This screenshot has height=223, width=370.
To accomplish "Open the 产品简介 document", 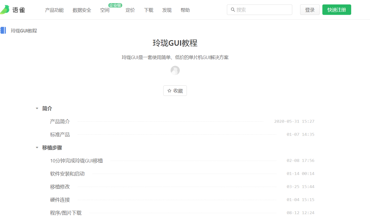I will [60, 121].
